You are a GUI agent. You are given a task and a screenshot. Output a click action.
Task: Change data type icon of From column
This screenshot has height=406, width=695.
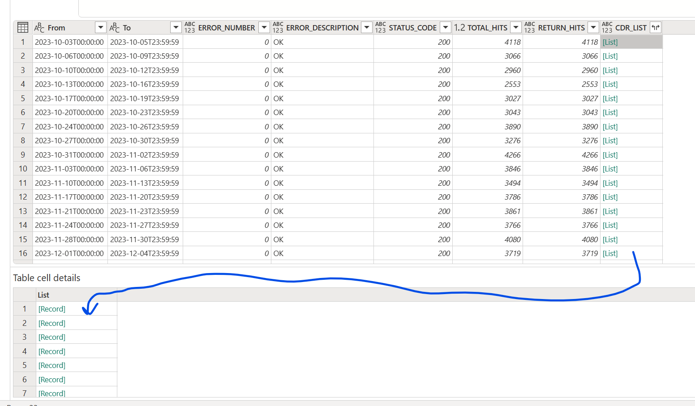pyautogui.click(x=39, y=28)
